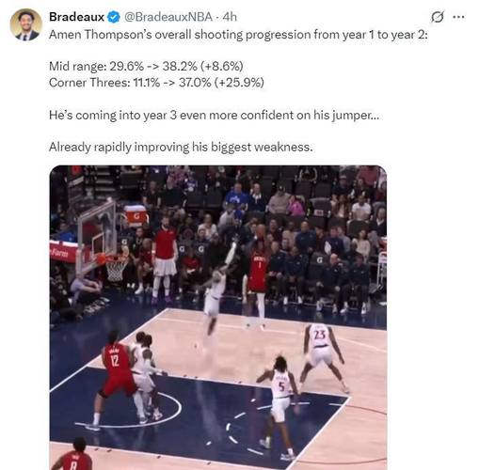Image resolution: width=479 pixels, height=470 pixels.
Task: Open Bradeaux's profile avatar picture
Action: pos(26,24)
